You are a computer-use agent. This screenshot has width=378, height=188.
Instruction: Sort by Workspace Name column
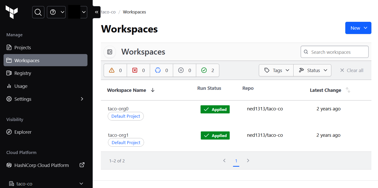click(131, 90)
